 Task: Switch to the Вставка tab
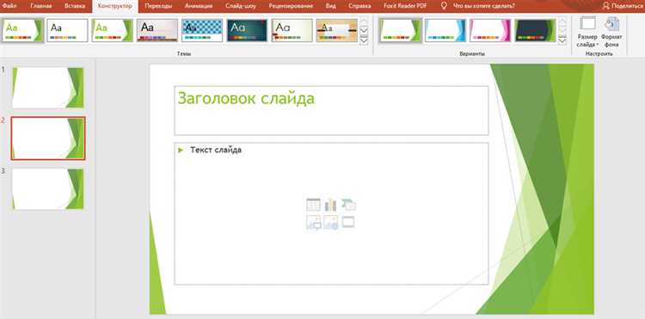pos(75,6)
